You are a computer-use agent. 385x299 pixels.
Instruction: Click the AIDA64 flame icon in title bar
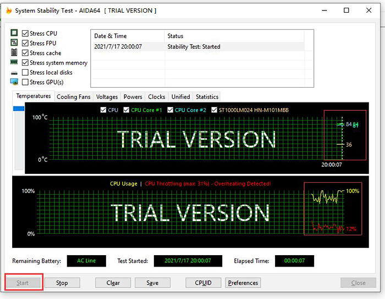[x=8, y=10]
